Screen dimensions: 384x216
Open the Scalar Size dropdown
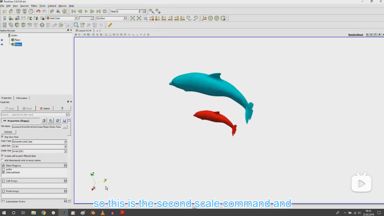click(39, 151)
